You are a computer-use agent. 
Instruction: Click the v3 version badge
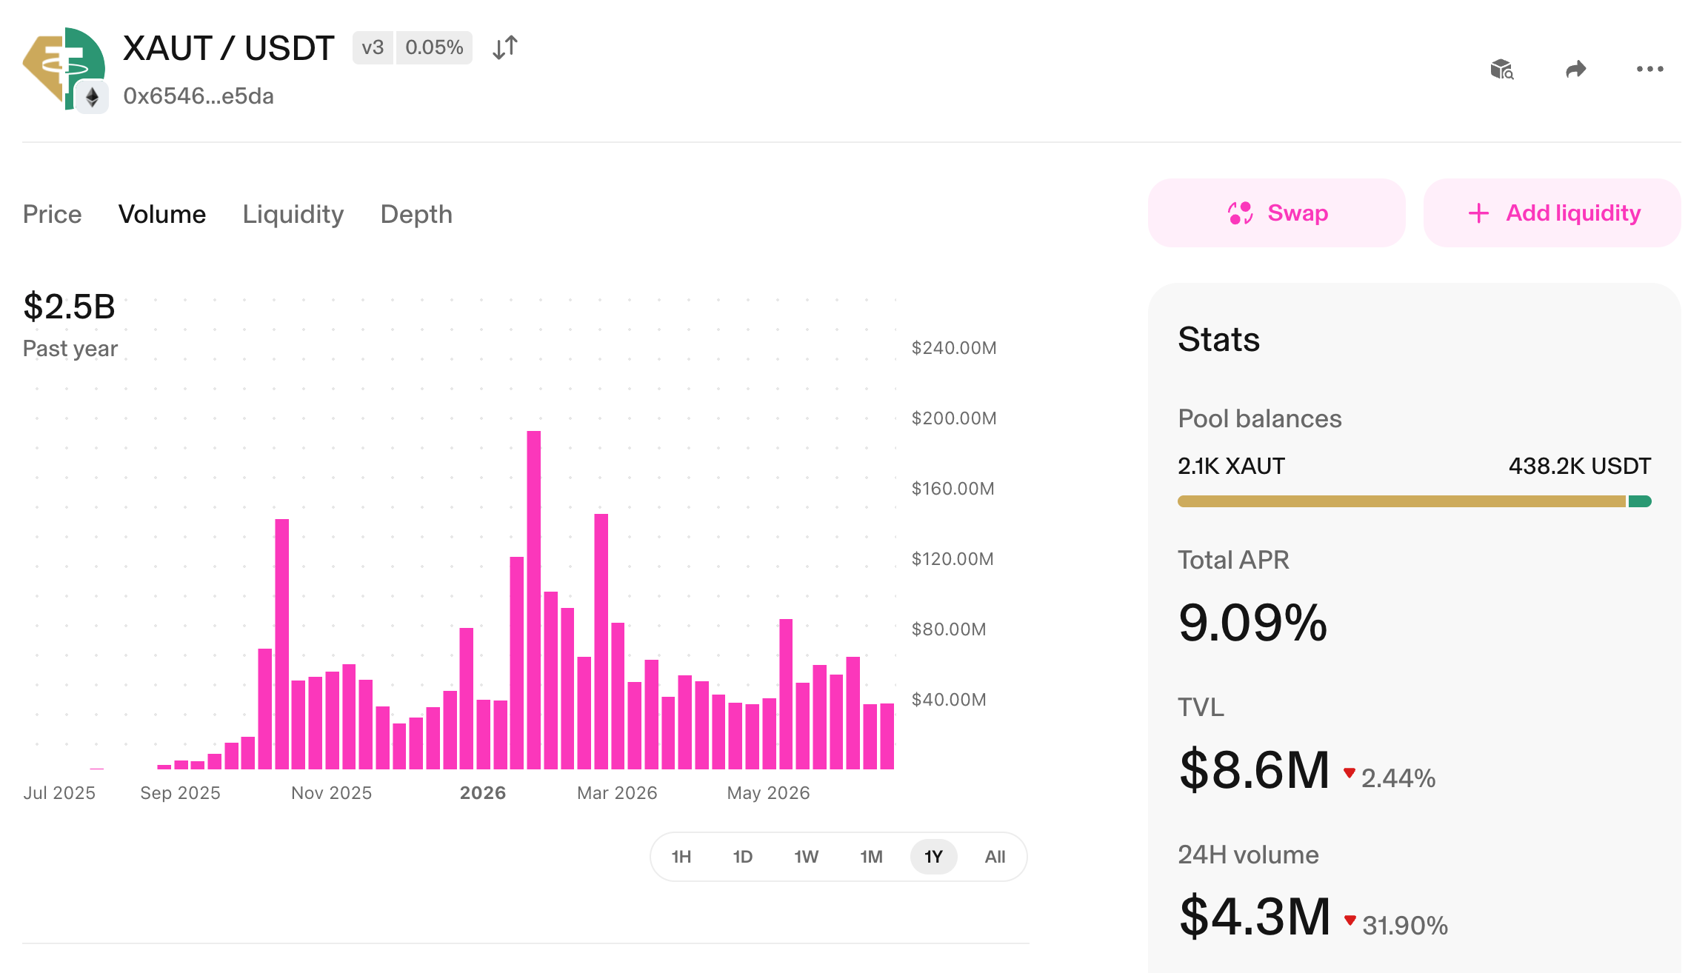pyautogui.click(x=373, y=48)
